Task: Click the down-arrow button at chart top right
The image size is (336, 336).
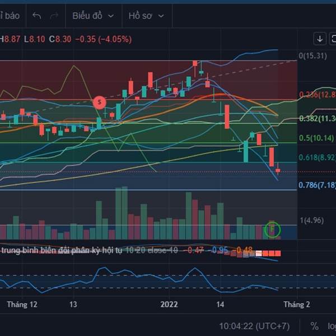Action: click(x=320, y=39)
